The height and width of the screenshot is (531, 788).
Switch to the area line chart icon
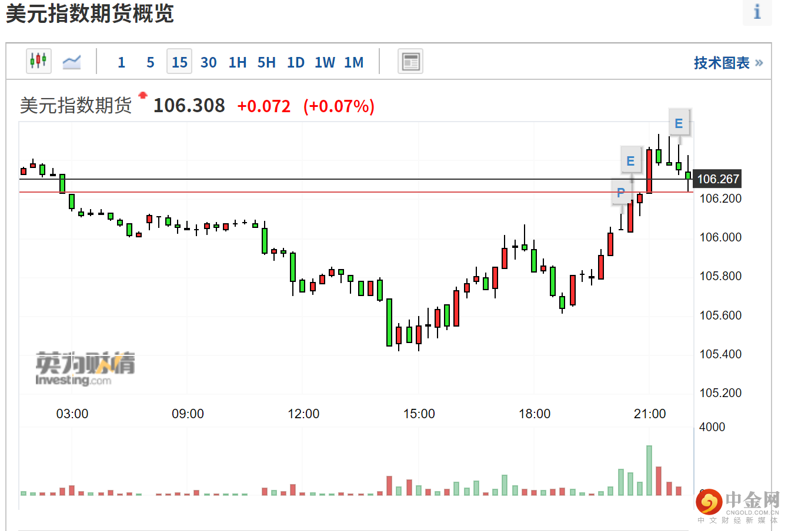[72, 62]
